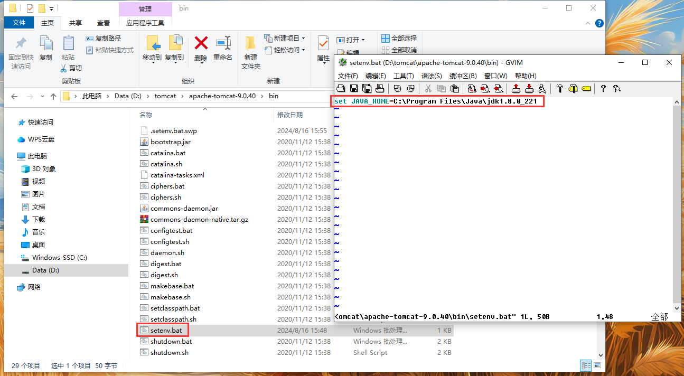
Task: Select catalina.bat in the file list
Action: pos(168,153)
